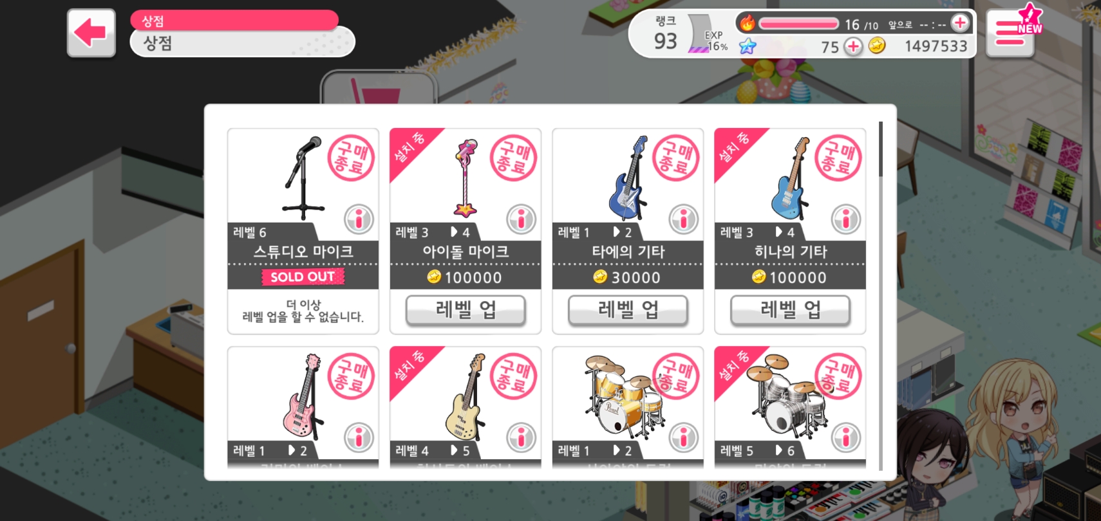View info for the pink bass guitar
This screenshot has height=521, width=1101.
coord(359,437)
